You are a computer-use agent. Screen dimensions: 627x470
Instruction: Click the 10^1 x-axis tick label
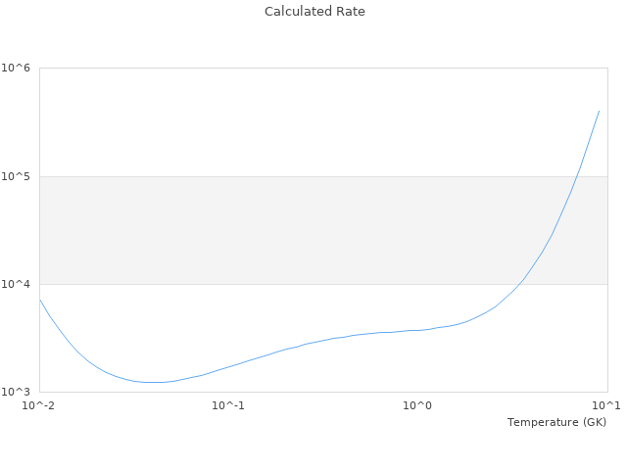pos(607,405)
